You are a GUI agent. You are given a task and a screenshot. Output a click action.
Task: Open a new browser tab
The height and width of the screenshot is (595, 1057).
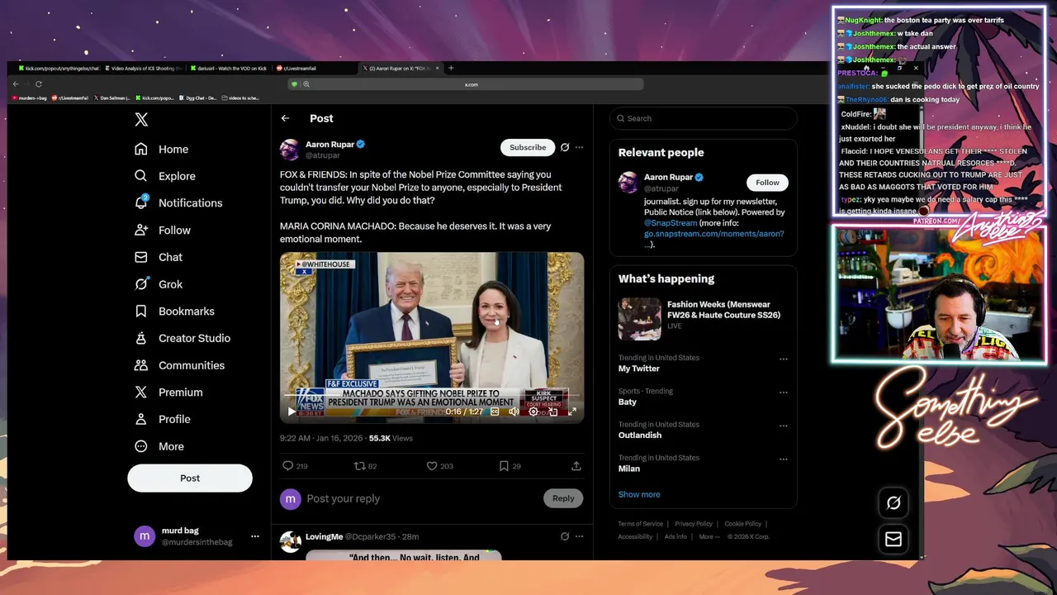[451, 68]
